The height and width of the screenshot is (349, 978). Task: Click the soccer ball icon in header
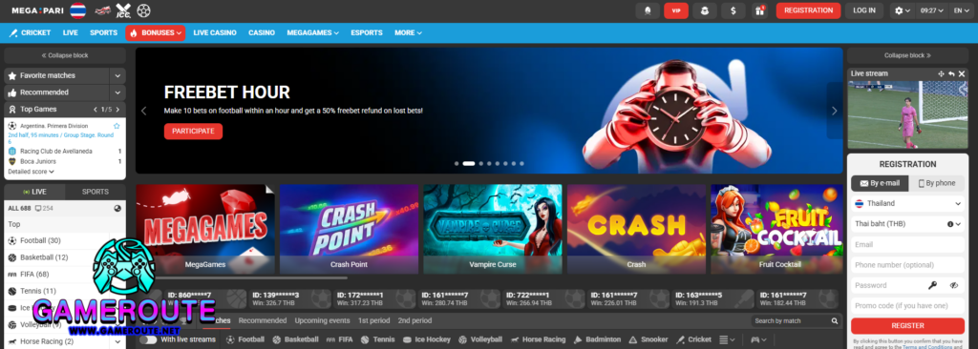(144, 10)
